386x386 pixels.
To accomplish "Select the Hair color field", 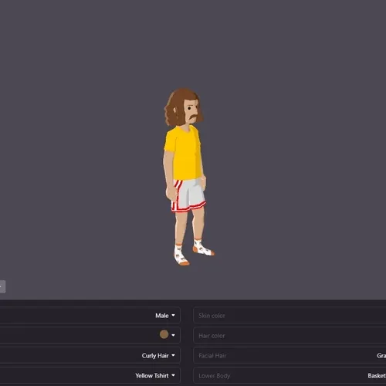I will (x=289, y=335).
